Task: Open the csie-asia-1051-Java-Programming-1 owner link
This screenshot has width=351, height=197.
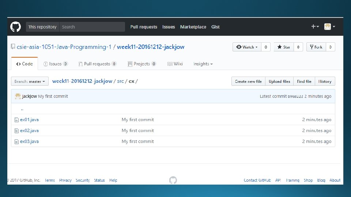Action: [x=64, y=47]
